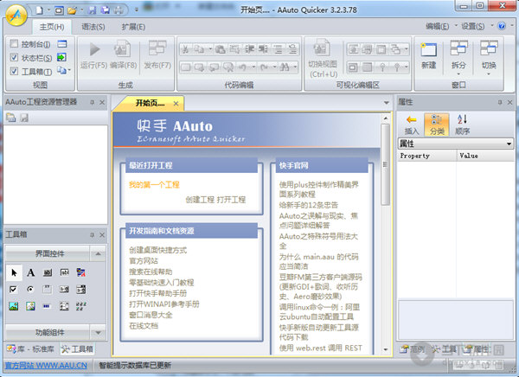Select the radio button control in toolbox
519x377 pixels.
30,290
